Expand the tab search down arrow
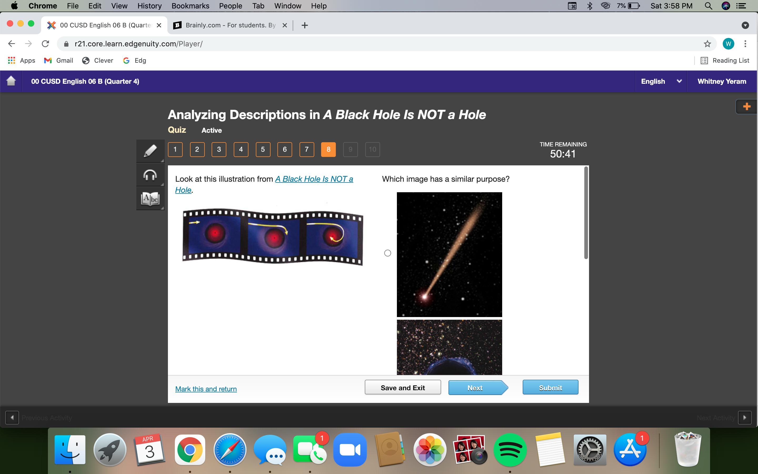 pyautogui.click(x=745, y=25)
